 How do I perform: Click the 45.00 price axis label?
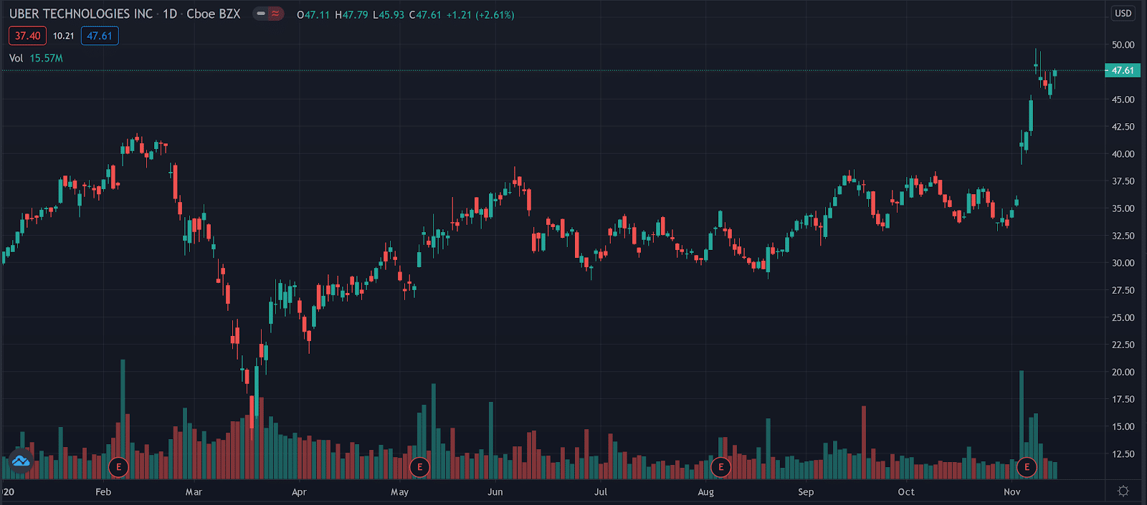coord(1123,100)
